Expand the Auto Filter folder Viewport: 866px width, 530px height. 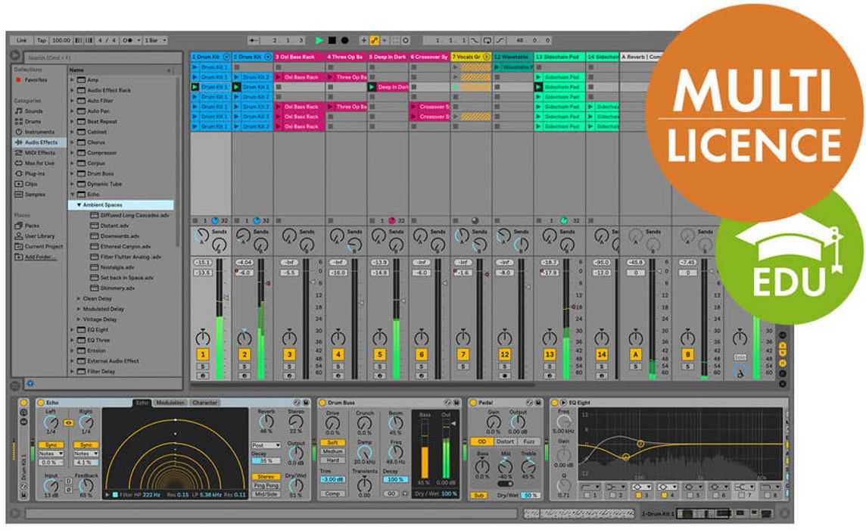point(73,101)
